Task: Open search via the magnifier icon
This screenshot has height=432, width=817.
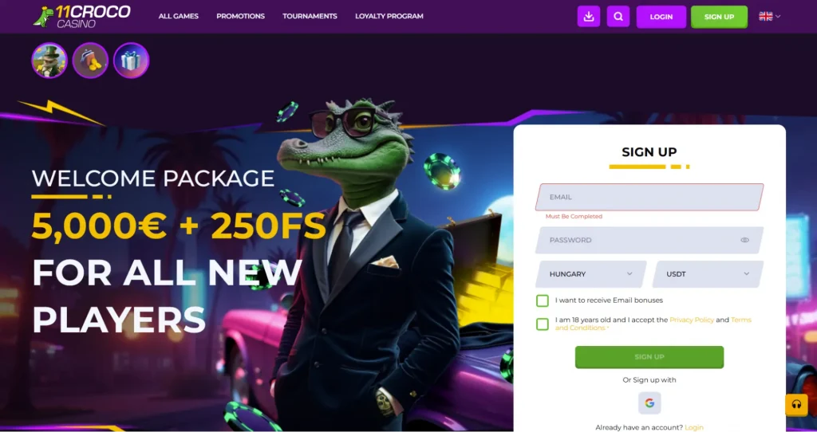Action: point(618,17)
